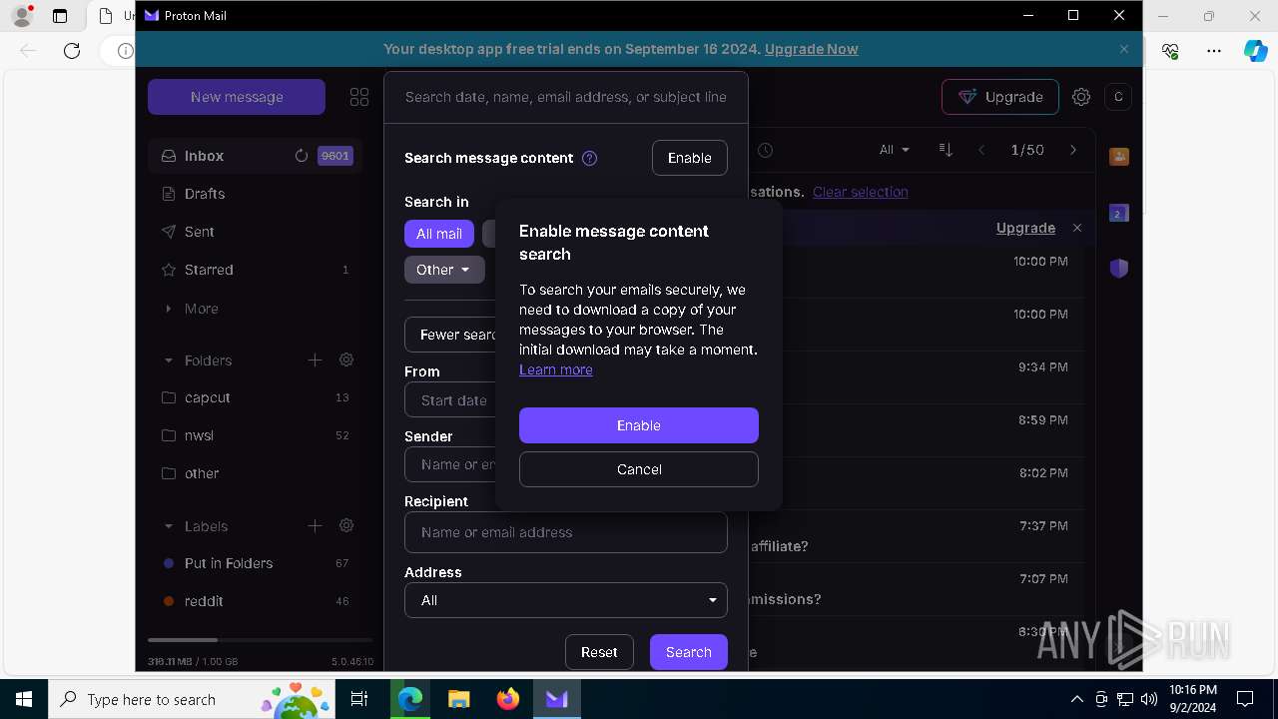Open the sort order icon
1278x719 pixels.
(946, 150)
